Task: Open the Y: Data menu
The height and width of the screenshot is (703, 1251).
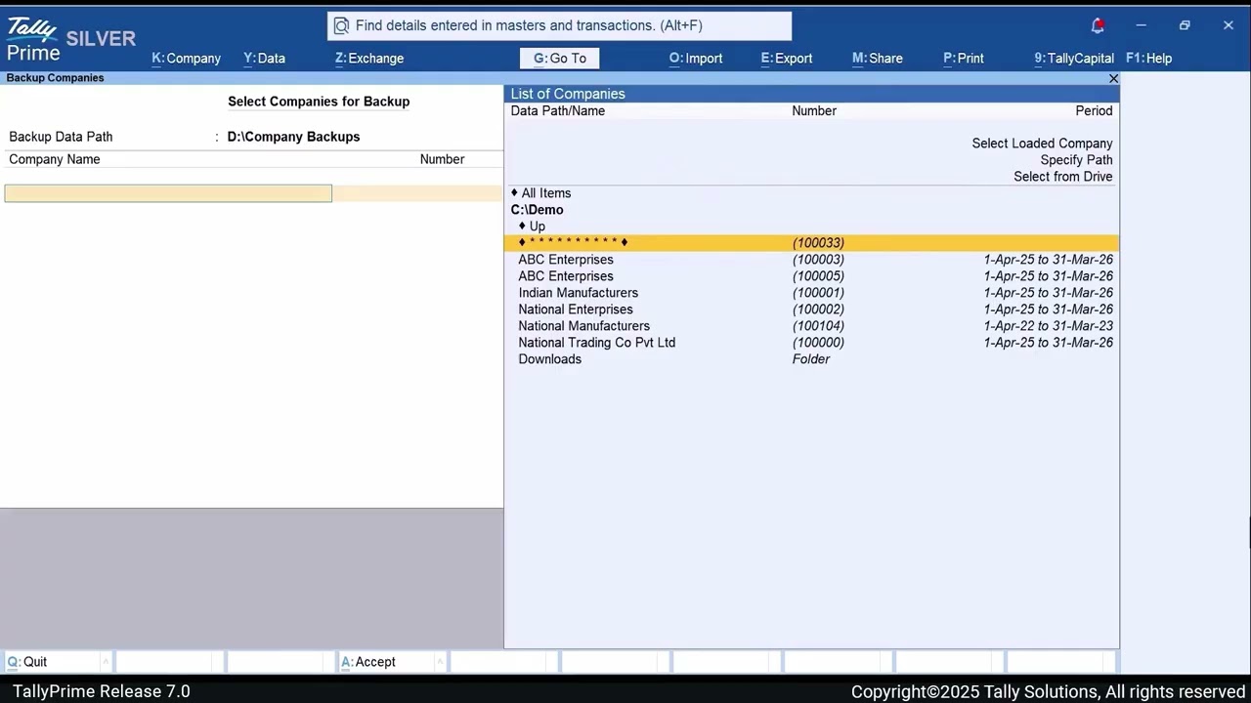Action: tap(264, 59)
